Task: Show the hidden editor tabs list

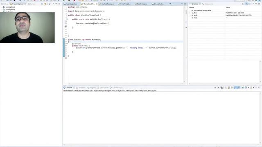Action: [170, 4]
